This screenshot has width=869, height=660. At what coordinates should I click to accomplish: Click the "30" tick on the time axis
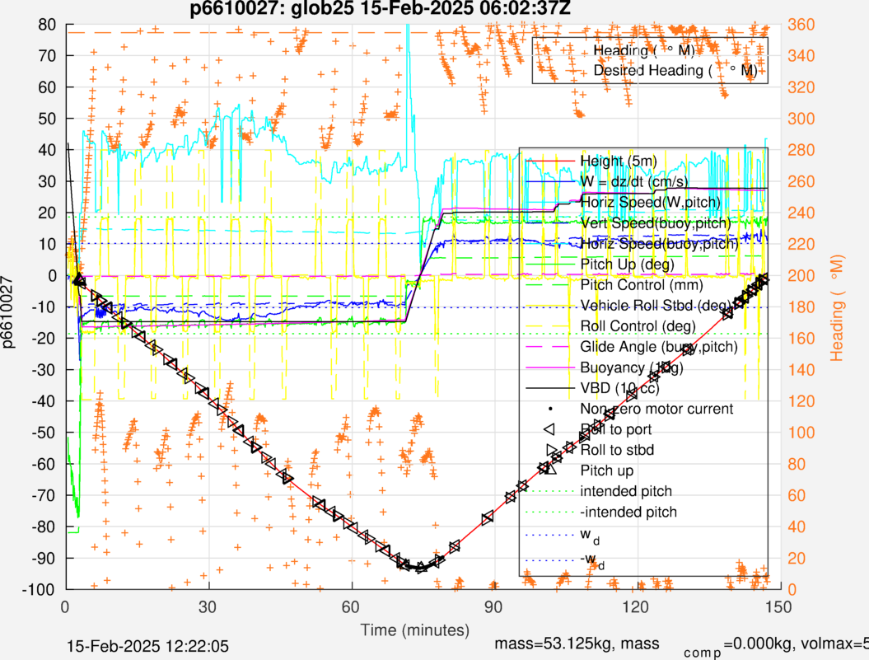click(x=208, y=606)
